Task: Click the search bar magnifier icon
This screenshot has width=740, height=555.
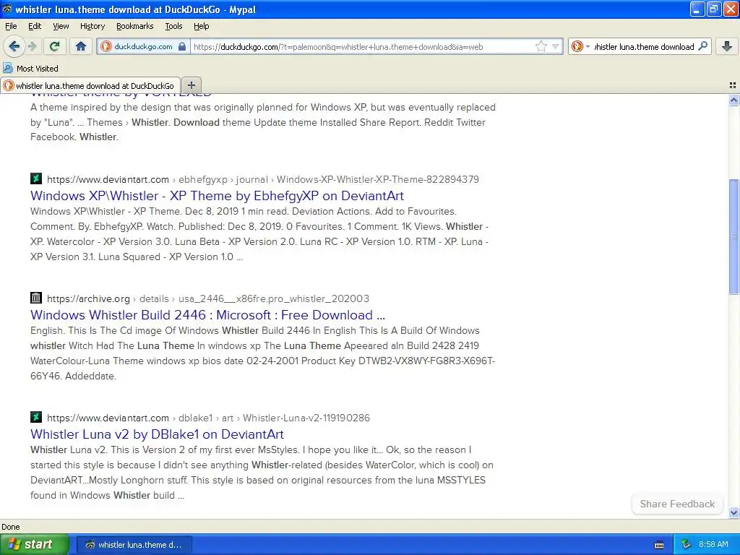Action: 702,46
